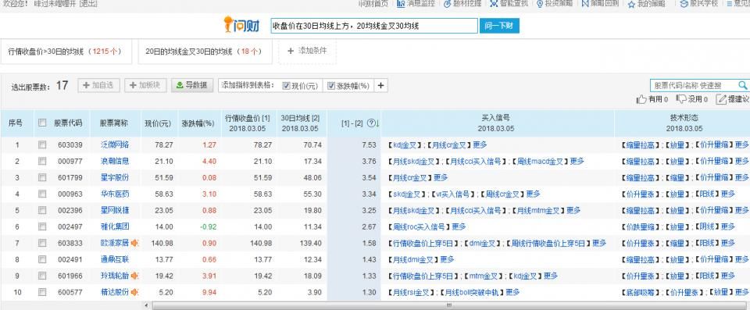The height and width of the screenshot is (310, 750).
Task: Open 股民学校 in the top bar
Action: [x=699, y=4]
